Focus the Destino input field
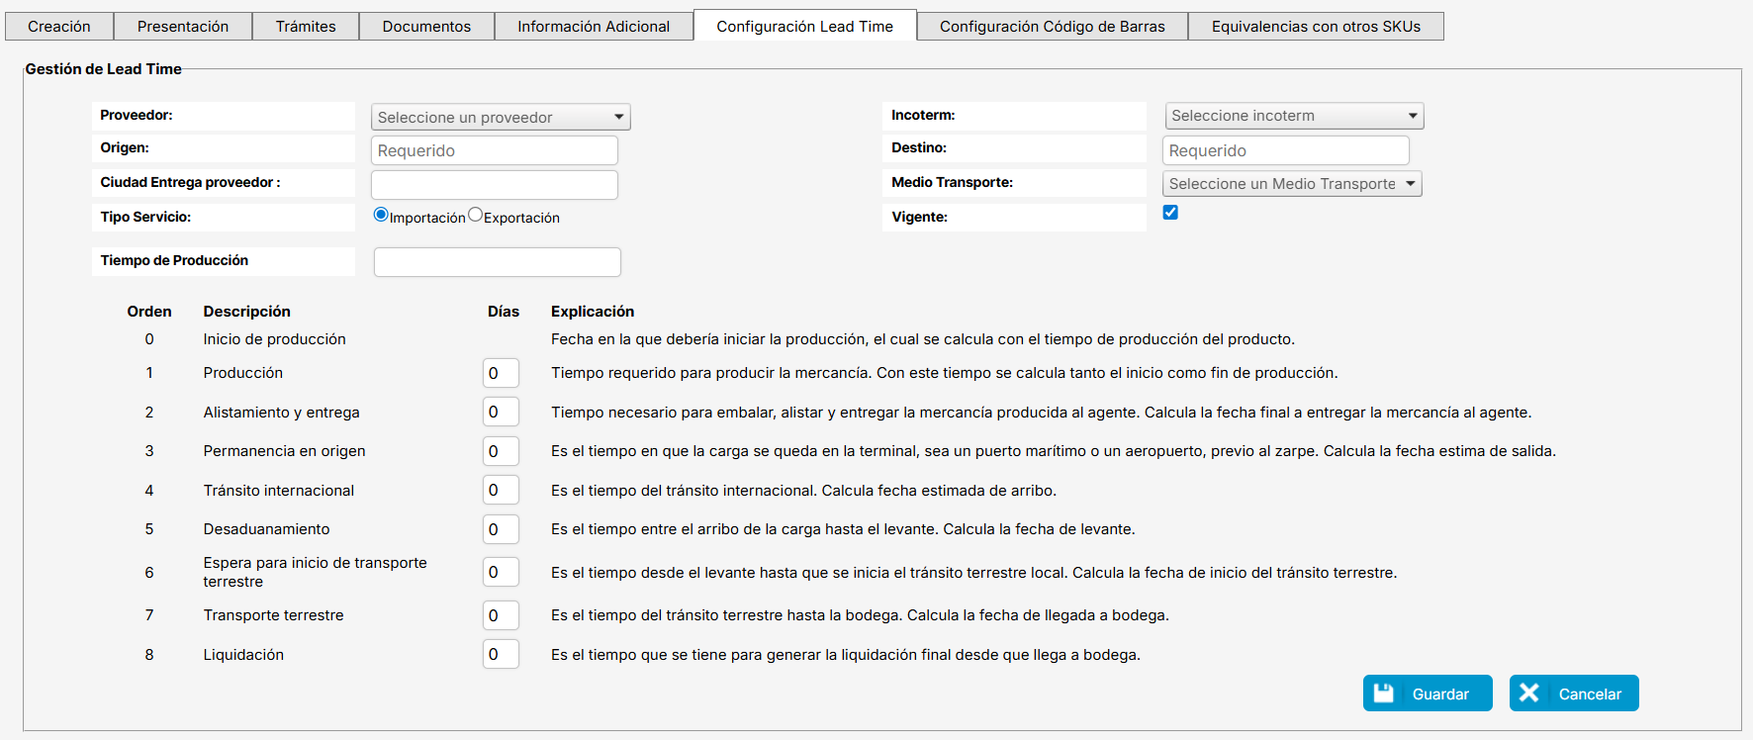This screenshot has width=1753, height=740. coord(1284,150)
